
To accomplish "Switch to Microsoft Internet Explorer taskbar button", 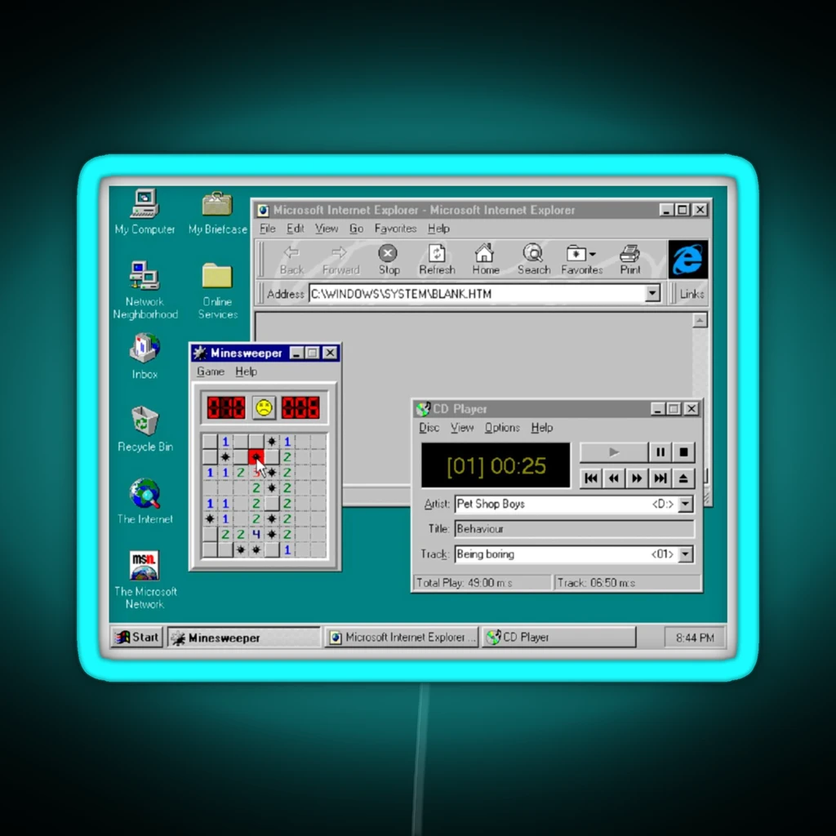I will [x=401, y=637].
